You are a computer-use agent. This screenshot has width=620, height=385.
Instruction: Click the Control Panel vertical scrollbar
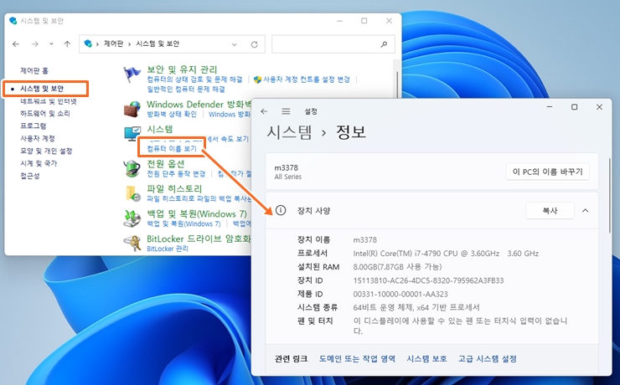coord(397,85)
